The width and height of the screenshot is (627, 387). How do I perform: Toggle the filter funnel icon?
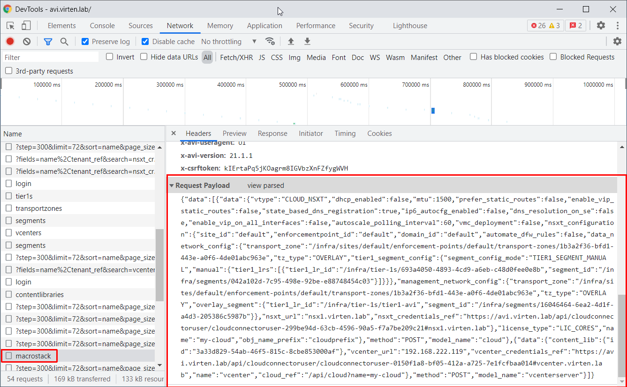click(48, 42)
